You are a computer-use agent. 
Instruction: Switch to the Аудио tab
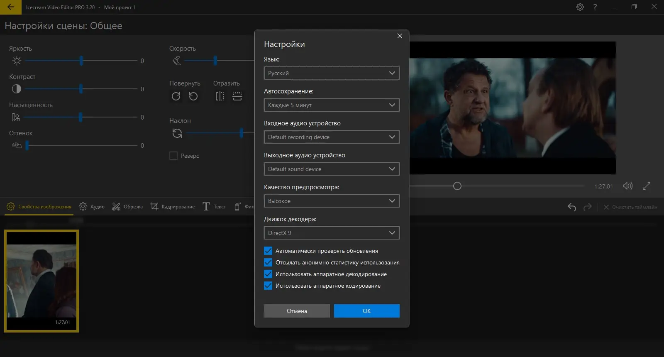(92, 206)
